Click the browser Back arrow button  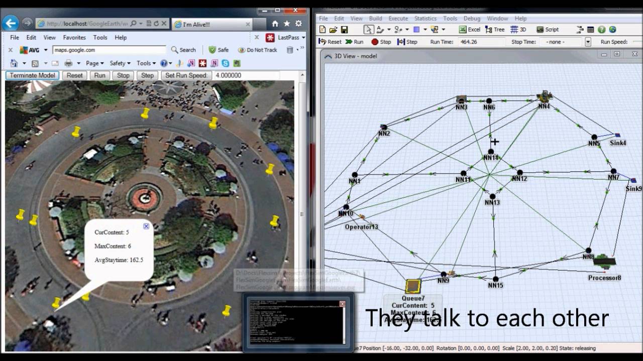(x=11, y=23)
